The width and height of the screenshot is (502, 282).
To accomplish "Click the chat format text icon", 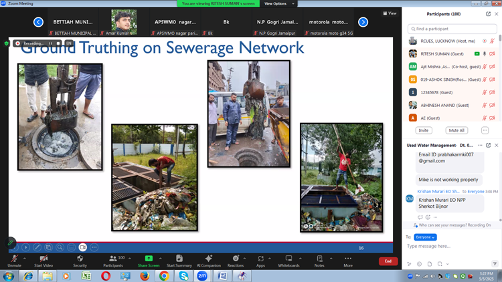I will pyautogui.click(x=409, y=264).
